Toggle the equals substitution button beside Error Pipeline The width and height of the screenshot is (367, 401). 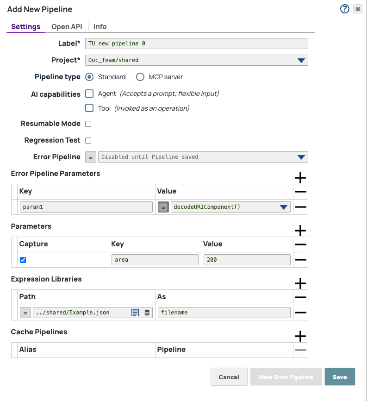pyautogui.click(x=91, y=157)
